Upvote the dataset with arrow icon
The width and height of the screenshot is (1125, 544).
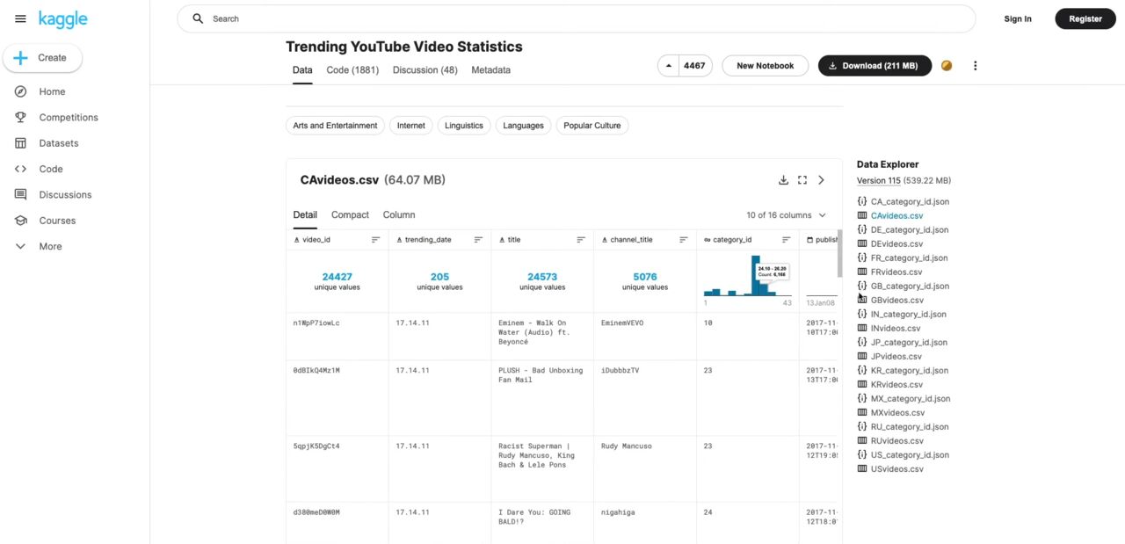point(669,66)
